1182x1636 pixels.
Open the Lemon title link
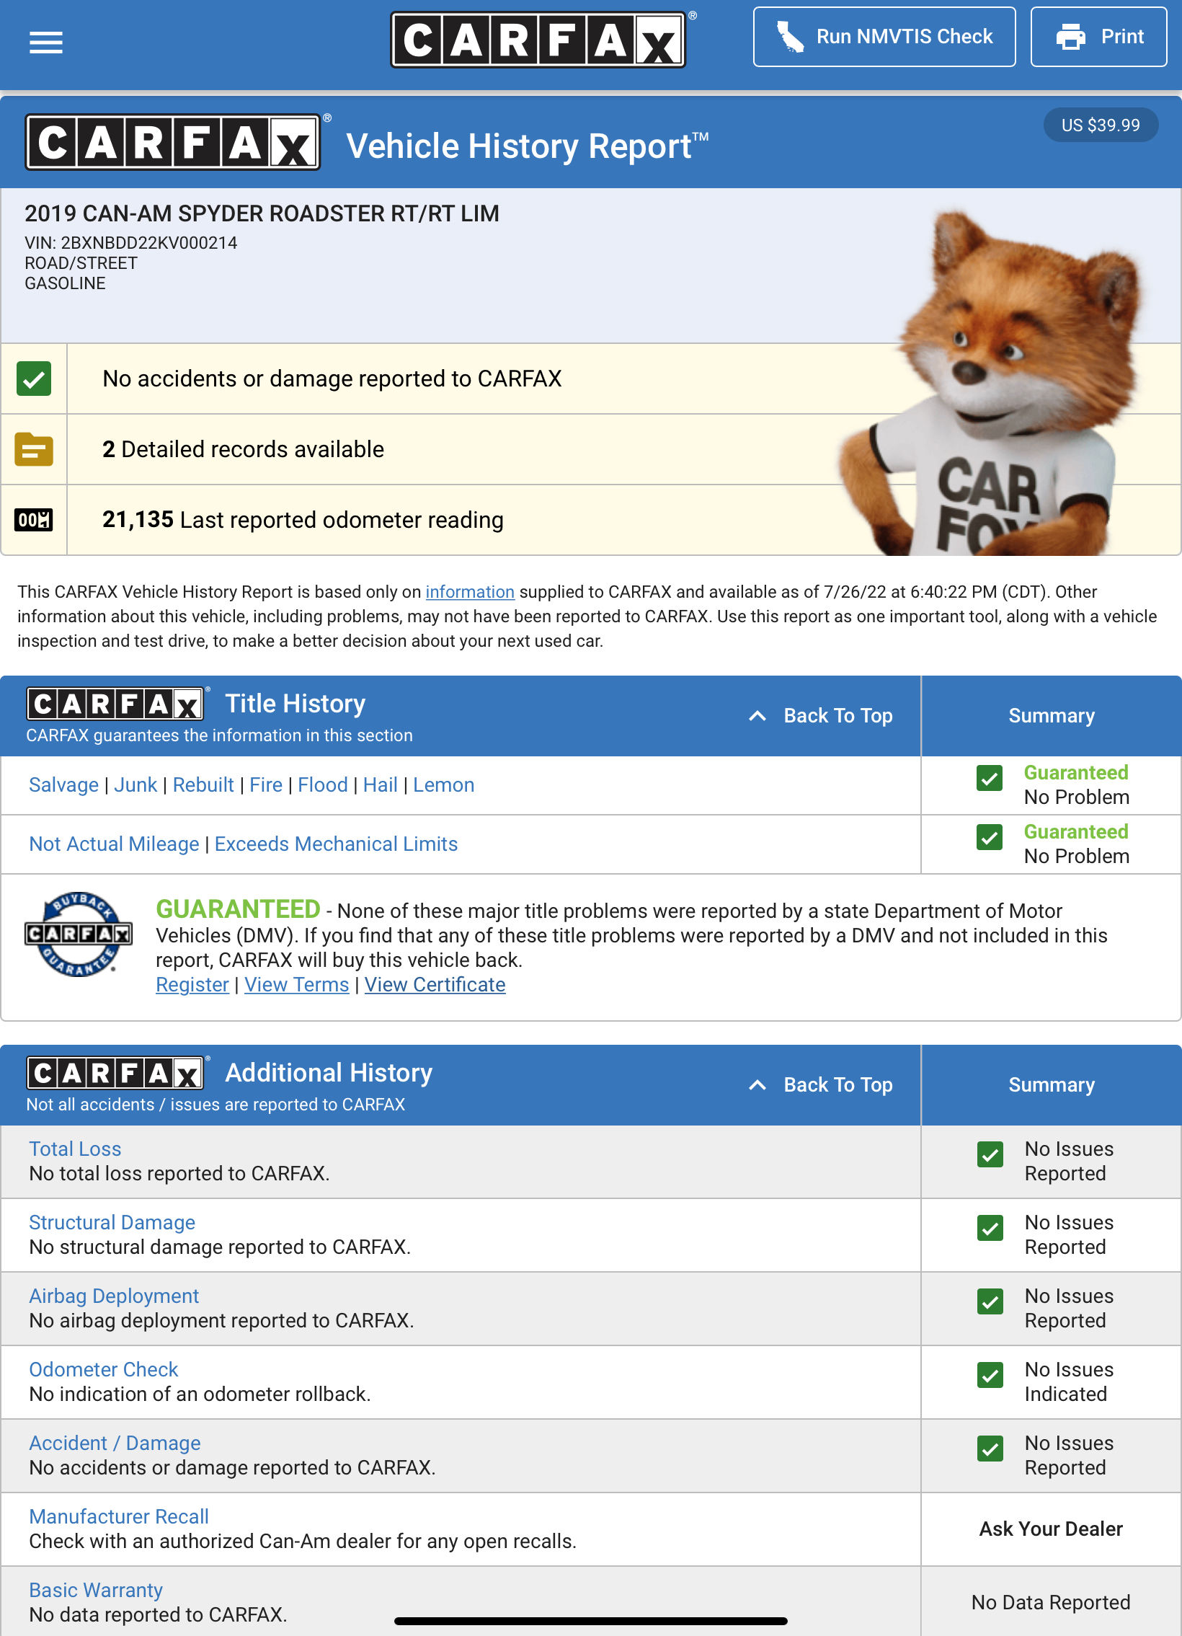[443, 784]
